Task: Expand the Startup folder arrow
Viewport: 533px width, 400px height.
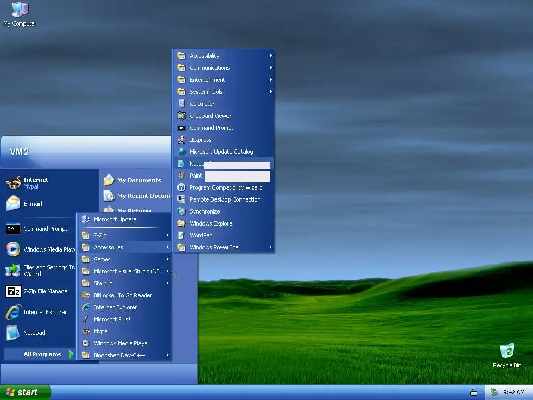Action: [168, 283]
